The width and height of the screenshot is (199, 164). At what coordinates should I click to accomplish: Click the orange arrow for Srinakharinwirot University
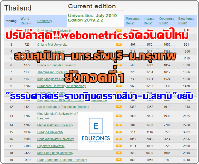point(119,139)
